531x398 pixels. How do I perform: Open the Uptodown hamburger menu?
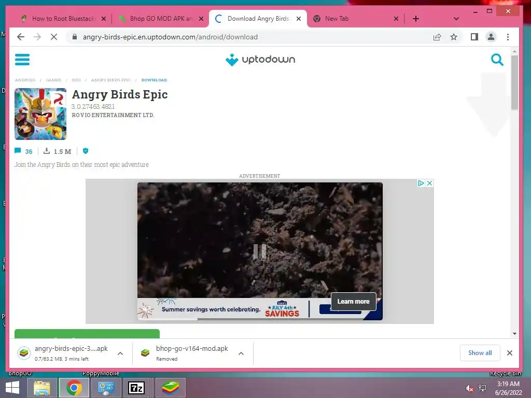pos(22,60)
